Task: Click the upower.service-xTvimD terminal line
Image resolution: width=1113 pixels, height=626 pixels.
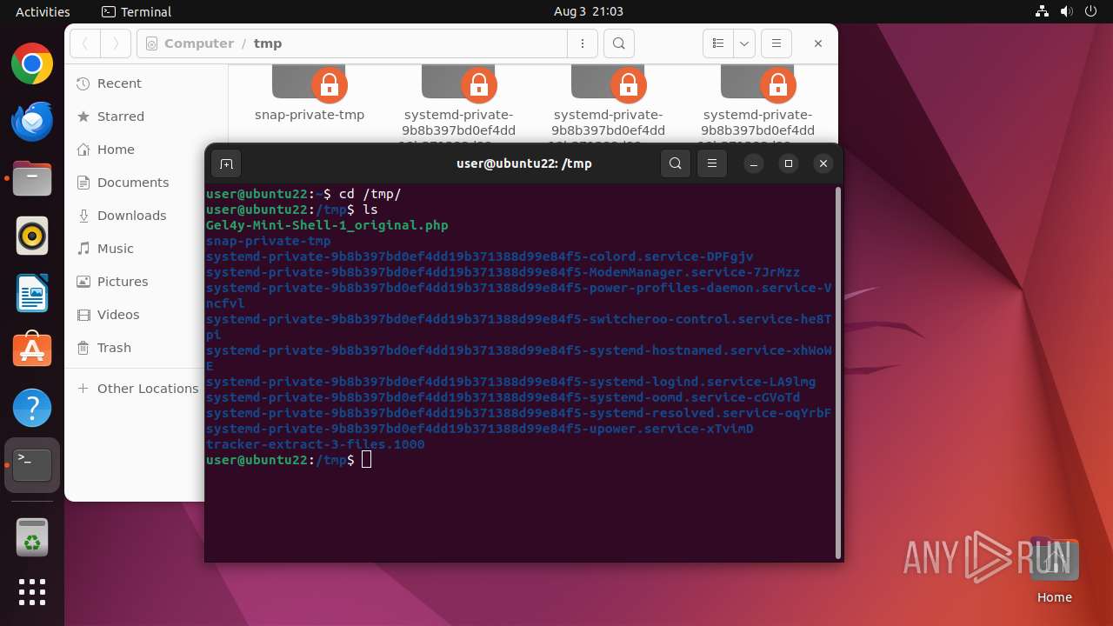Action: (x=480, y=429)
